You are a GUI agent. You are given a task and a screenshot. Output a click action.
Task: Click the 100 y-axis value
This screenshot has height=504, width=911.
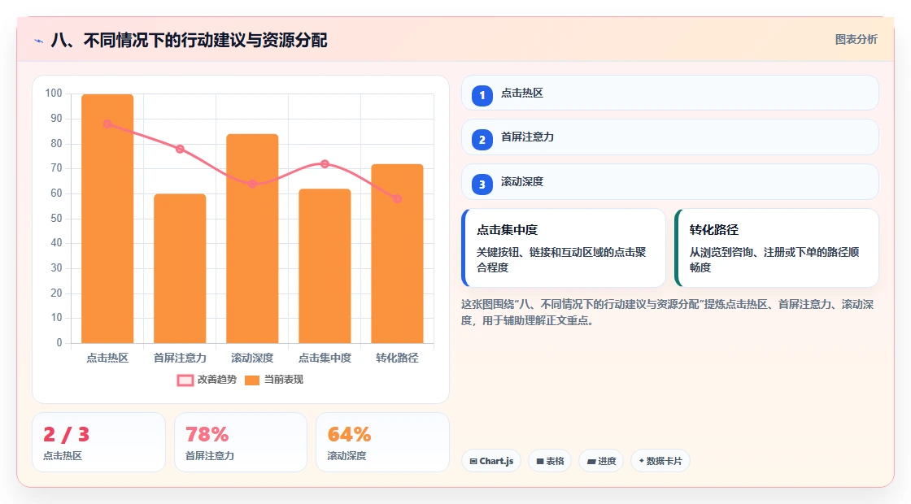[54, 93]
